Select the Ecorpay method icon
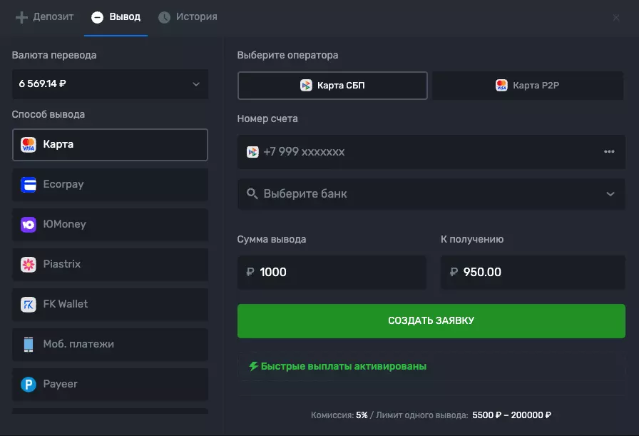 coord(29,184)
